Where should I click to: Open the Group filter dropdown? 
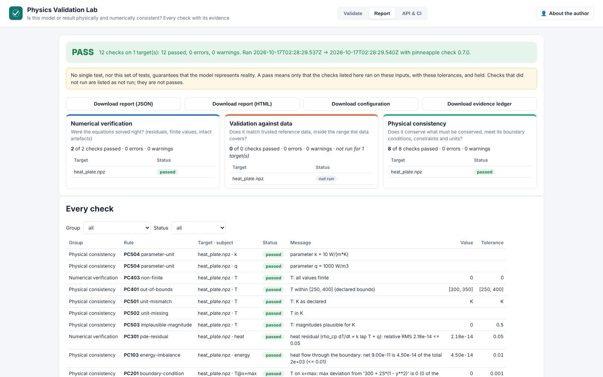tap(117, 228)
